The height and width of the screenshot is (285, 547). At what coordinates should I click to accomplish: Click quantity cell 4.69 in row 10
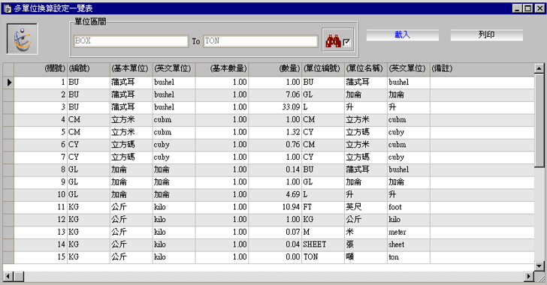(x=275, y=195)
